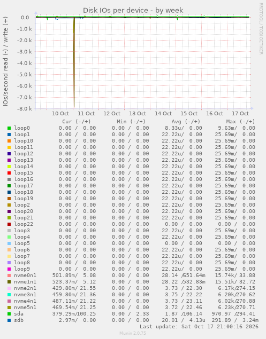Click the loop21 device label

[x=24, y=218]
